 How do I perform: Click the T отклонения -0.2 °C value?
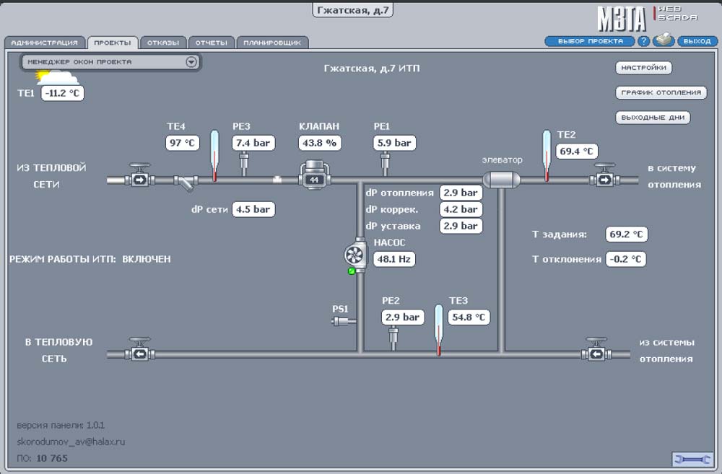[x=626, y=259]
